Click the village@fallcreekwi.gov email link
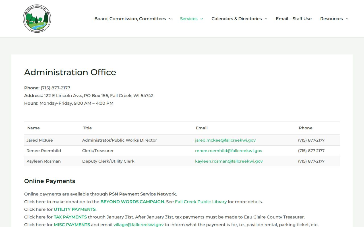This screenshot has width=364, height=227. pyautogui.click(x=138, y=225)
